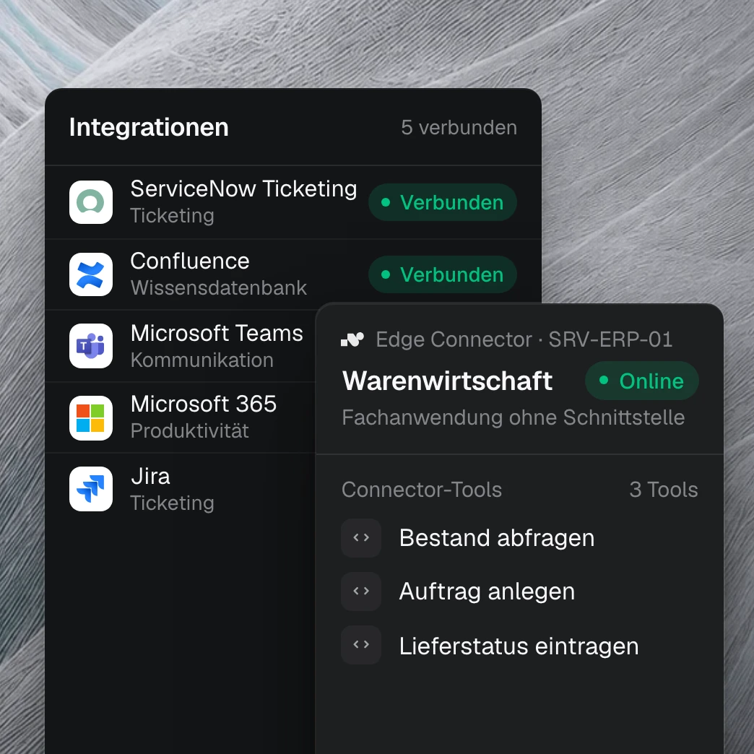Click the '5 verbunden' counter

click(459, 128)
